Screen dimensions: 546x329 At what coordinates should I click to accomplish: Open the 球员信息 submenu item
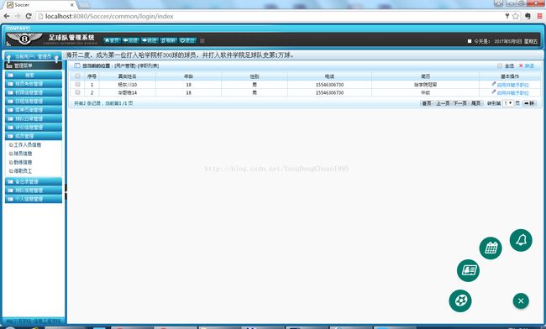(23, 154)
